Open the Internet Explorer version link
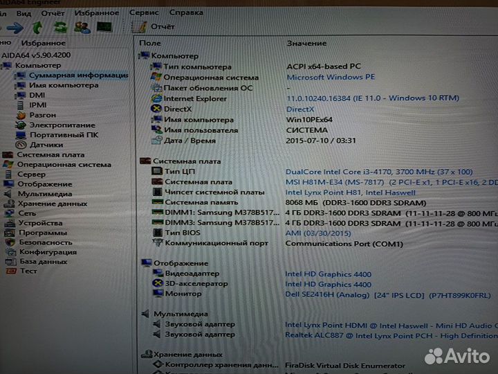498x374 pixels. 373,98
